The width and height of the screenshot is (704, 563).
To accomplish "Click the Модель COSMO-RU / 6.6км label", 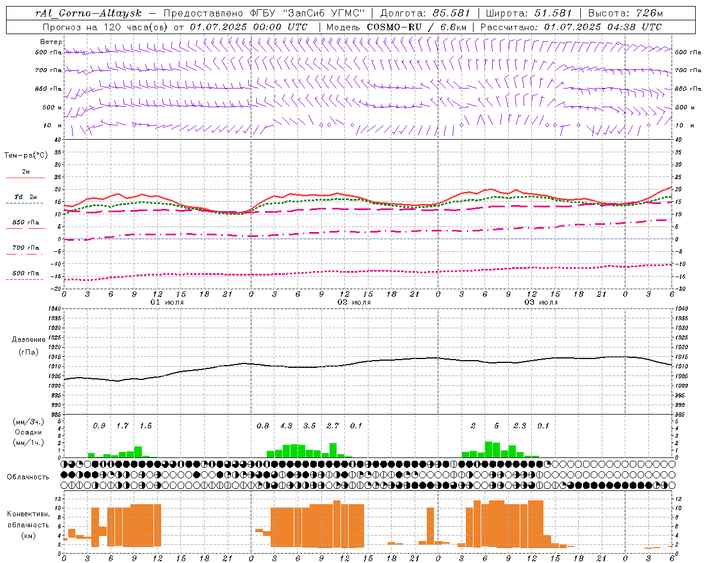I will tap(396, 27).
